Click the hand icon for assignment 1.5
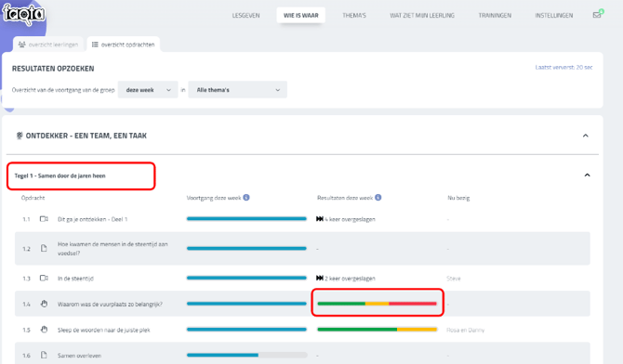 coord(44,330)
